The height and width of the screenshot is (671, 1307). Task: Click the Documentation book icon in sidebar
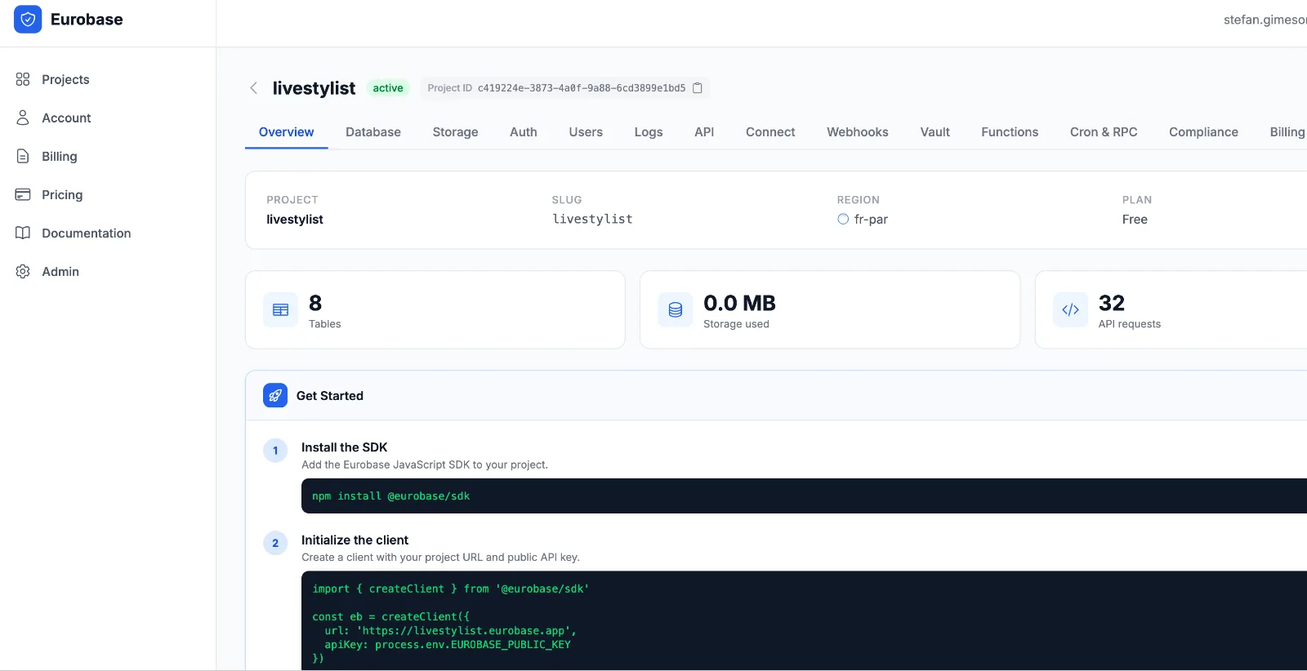tap(23, 233)
